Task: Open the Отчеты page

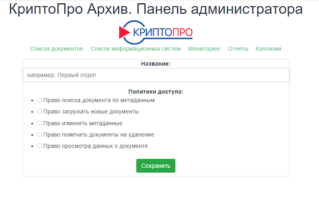Action: pyautogui.click(x=238, y=49)
